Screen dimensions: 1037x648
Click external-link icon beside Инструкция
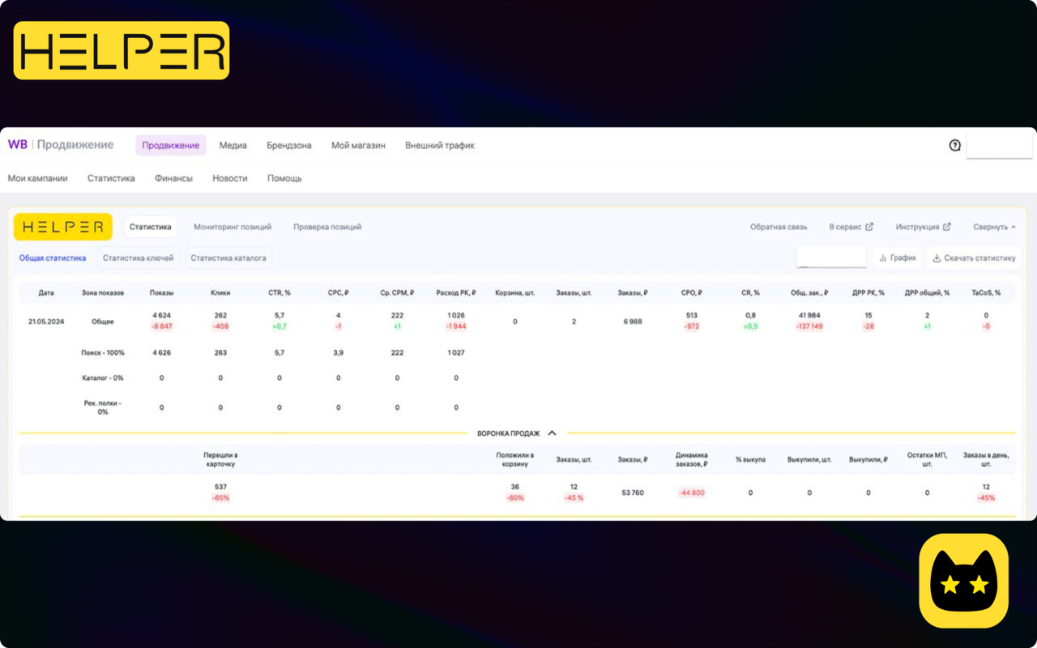click(947, 227)
